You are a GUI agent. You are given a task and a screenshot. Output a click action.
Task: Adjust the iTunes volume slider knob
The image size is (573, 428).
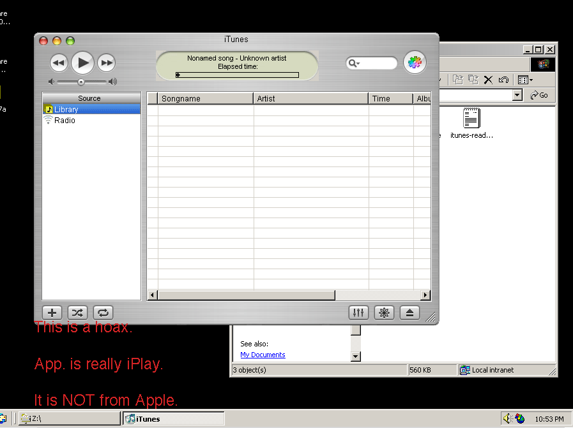pos(81,82)
